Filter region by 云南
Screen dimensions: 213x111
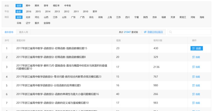pyautogui.click(x=19, y=23)
